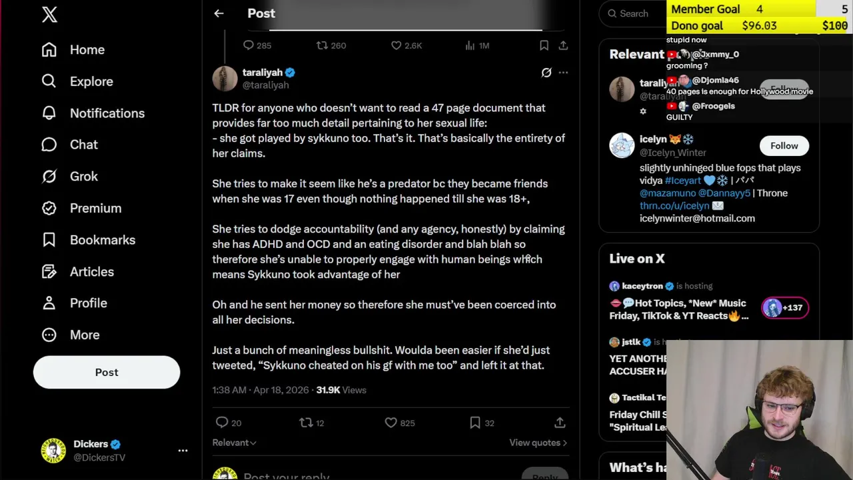This screenshot has height=480, width=853.
Task: Like the post with 825 likes
Action: (x=391, y=423)
